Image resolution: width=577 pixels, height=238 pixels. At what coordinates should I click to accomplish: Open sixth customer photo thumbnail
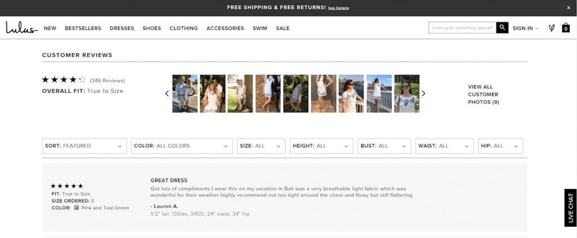point(323,93)
